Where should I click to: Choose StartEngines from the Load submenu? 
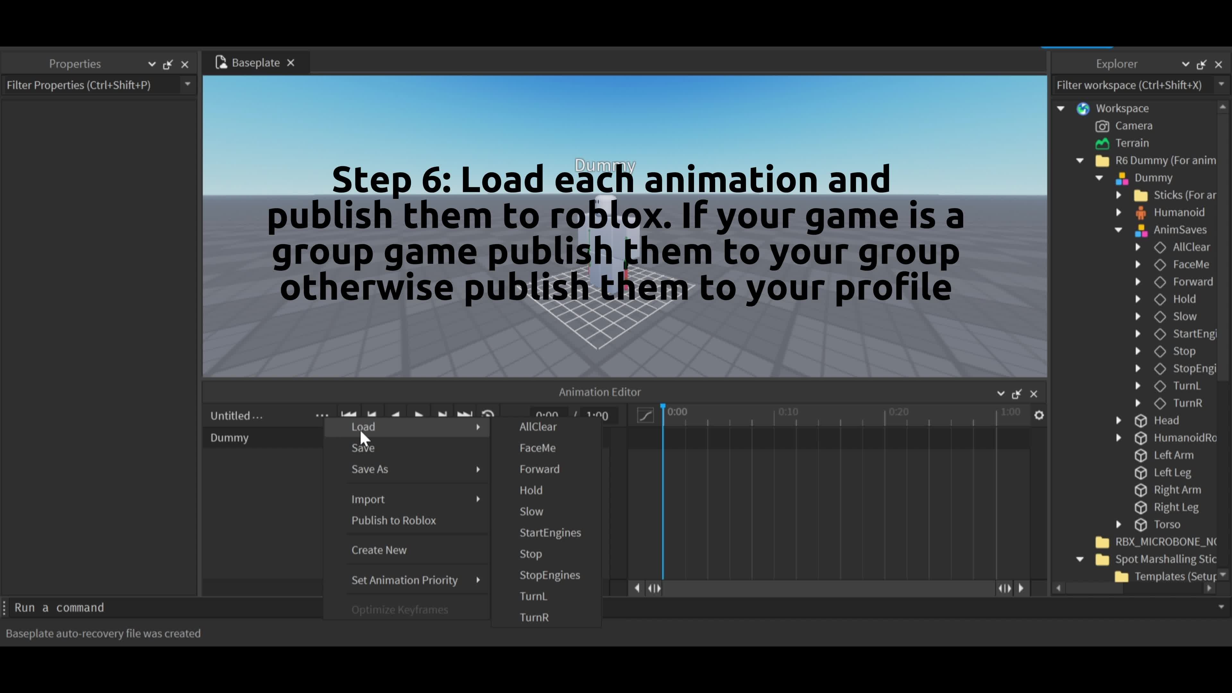(550, 533)
